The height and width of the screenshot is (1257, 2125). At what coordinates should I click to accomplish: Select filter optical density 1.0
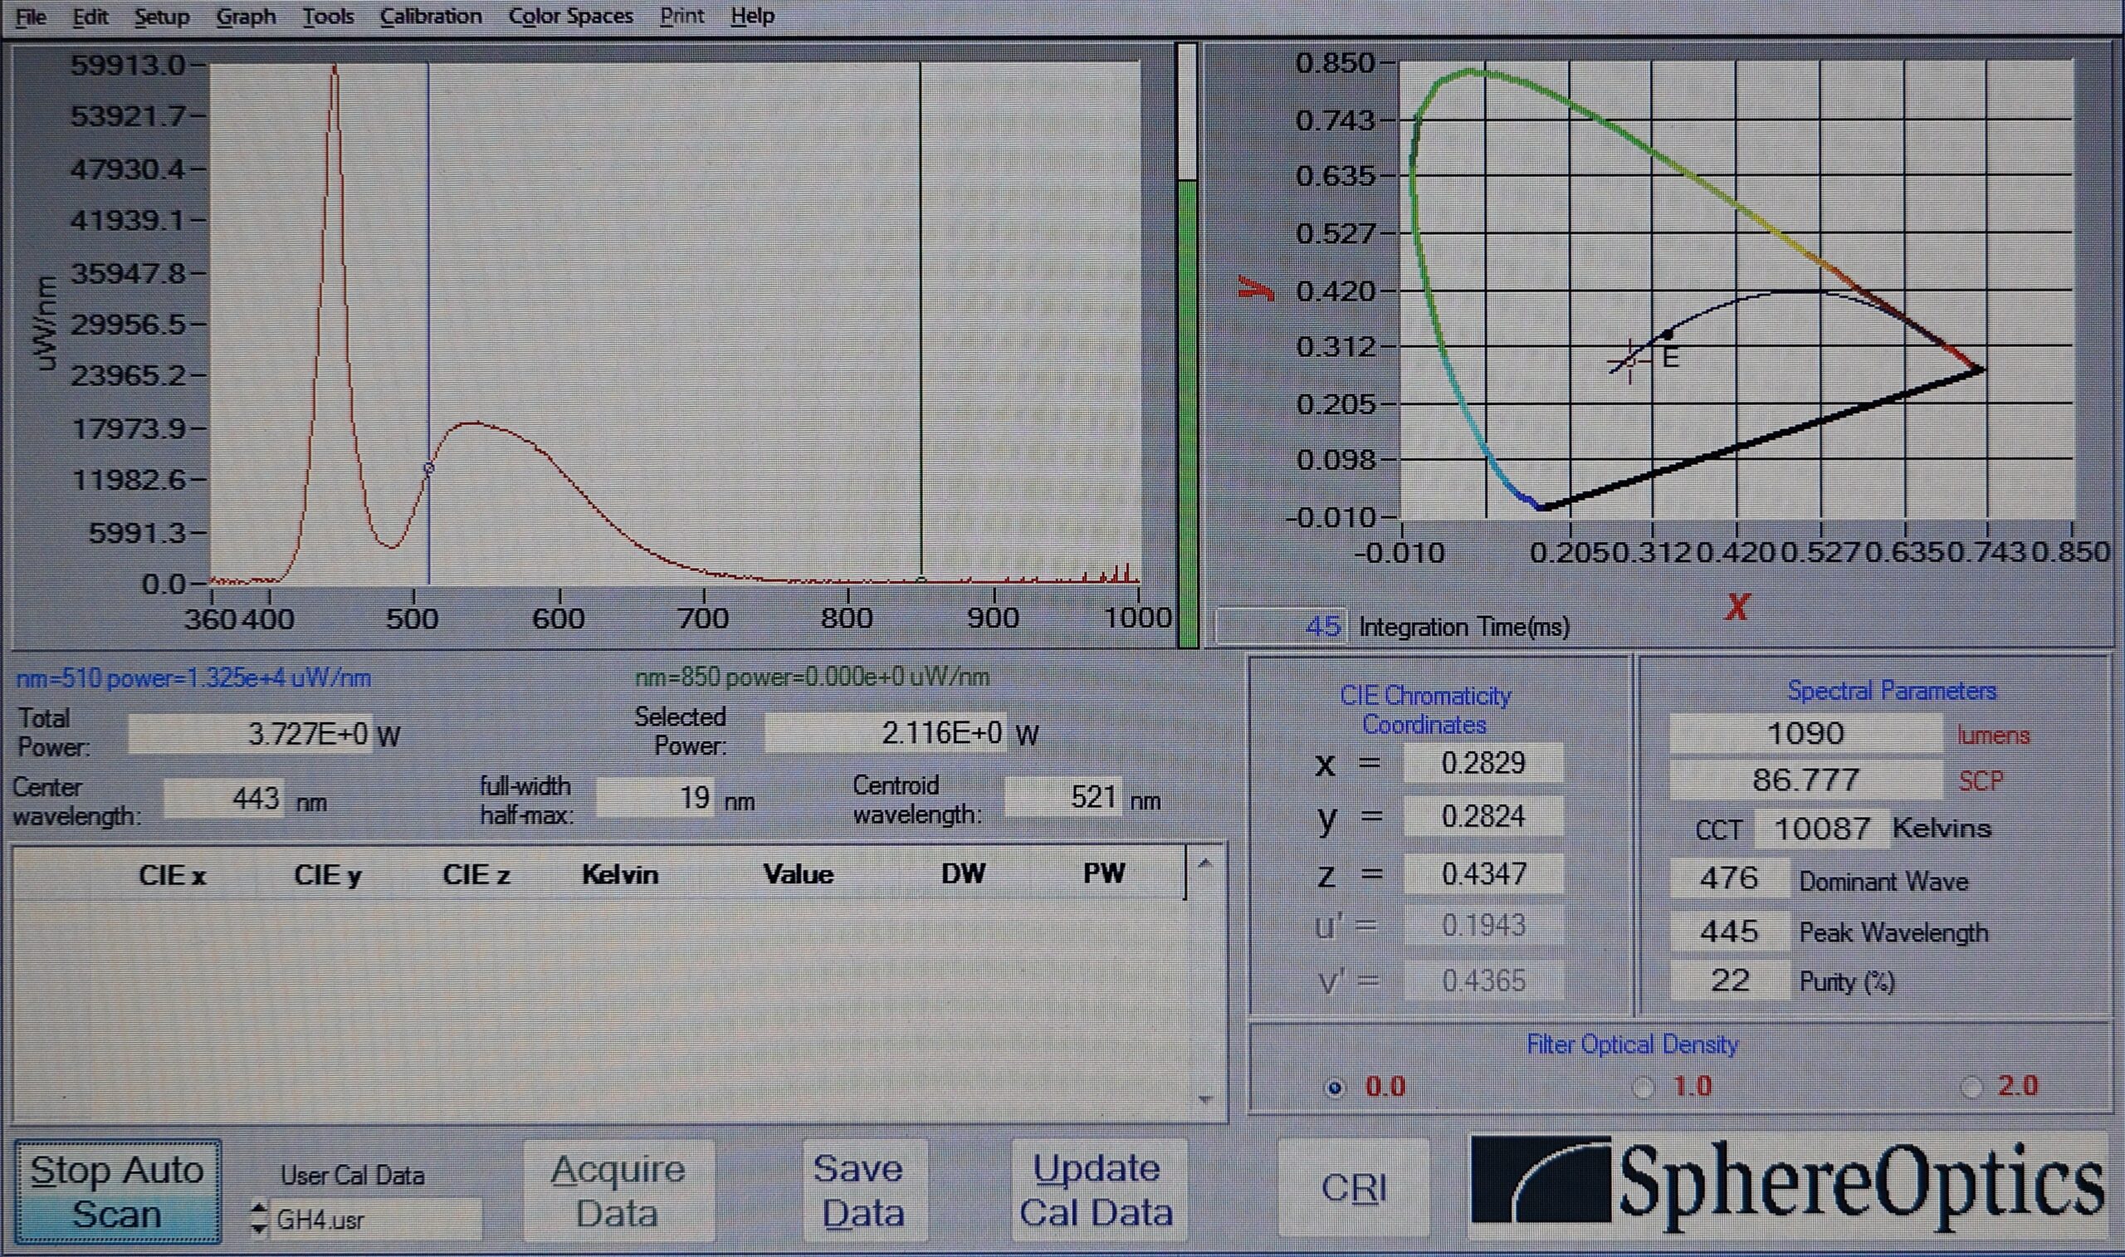point(1644,1087)
